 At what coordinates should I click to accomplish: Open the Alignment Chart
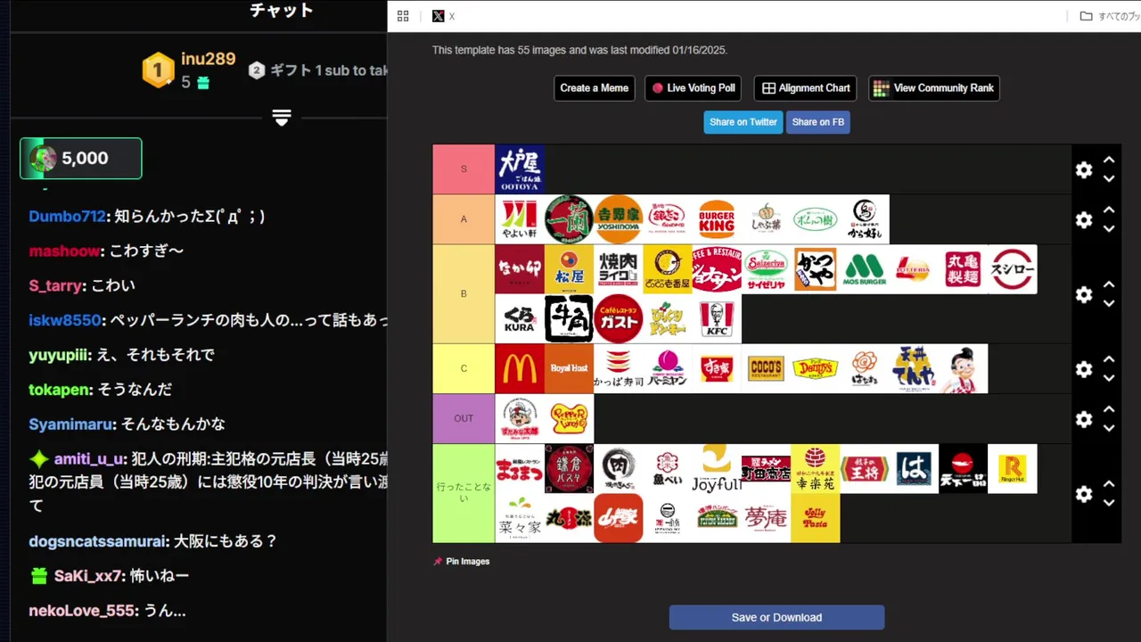[x=806, y=88]
